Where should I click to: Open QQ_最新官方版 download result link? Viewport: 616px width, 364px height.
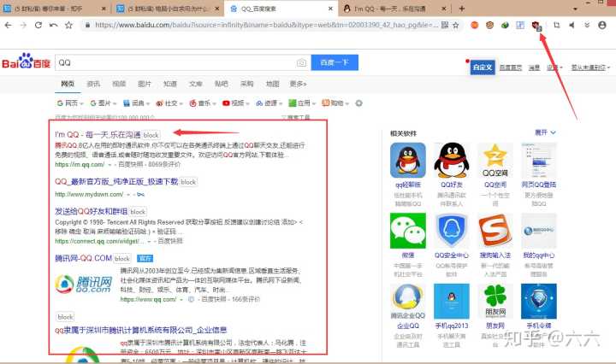(x=116, y=182)
